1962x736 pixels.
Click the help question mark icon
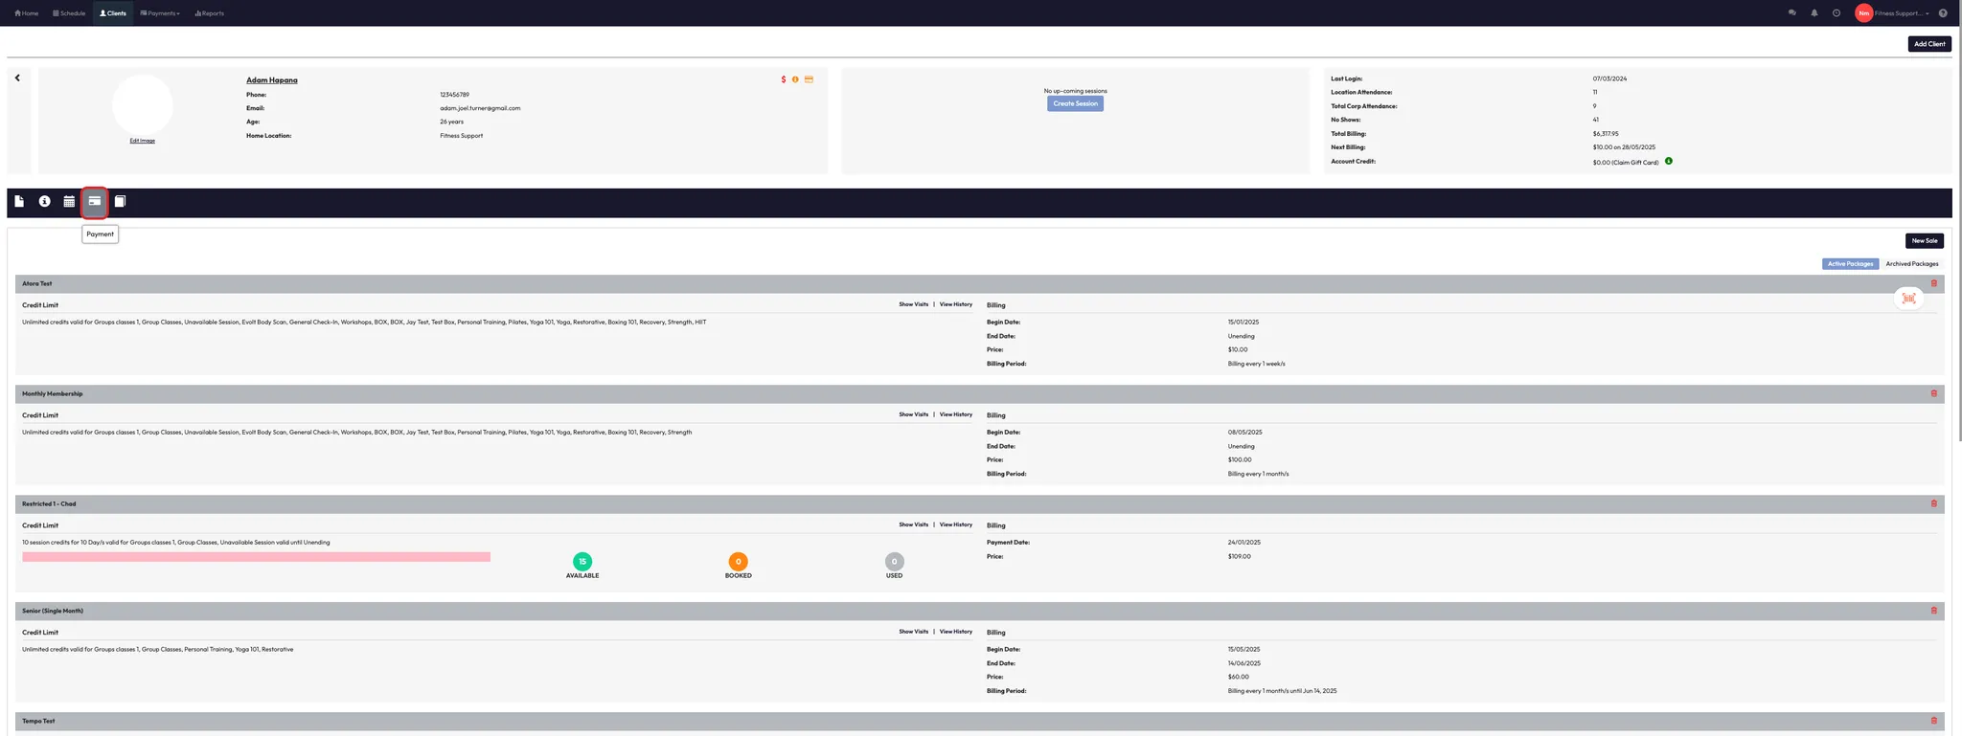[x=1942, y=13]
